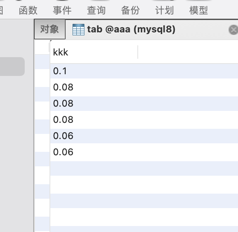Open the 事件 toolbar item
238x232 pixels.
(62, 11)
